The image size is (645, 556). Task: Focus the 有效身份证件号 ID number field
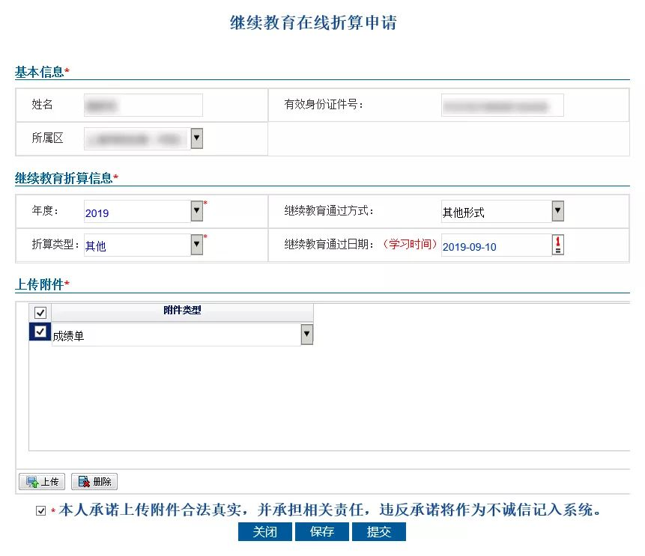coord(502,106)
